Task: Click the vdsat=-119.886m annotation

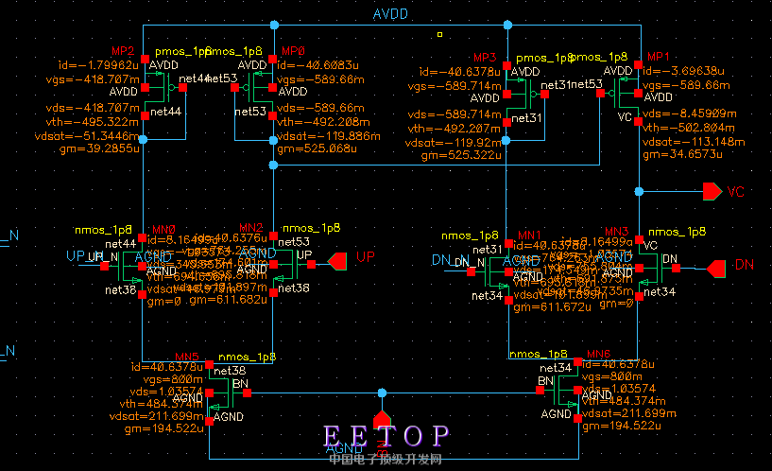Action: coord(329,135)
